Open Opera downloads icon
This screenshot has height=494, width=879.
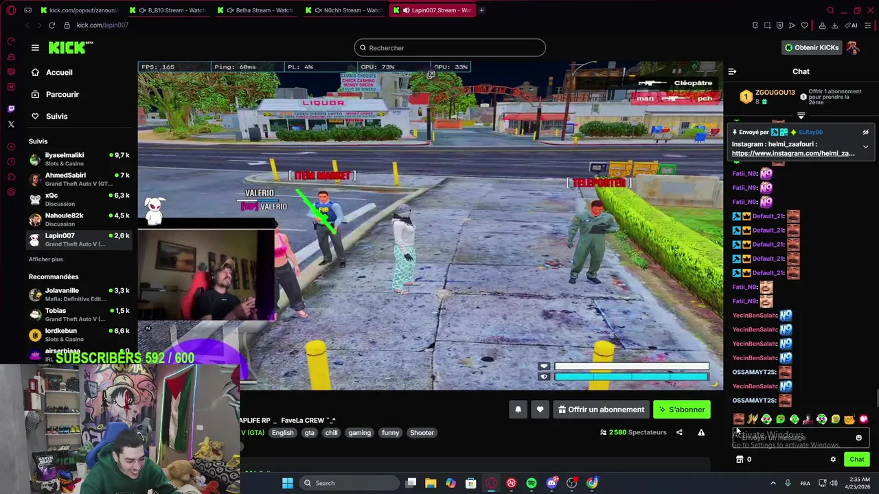coord(834,25)
